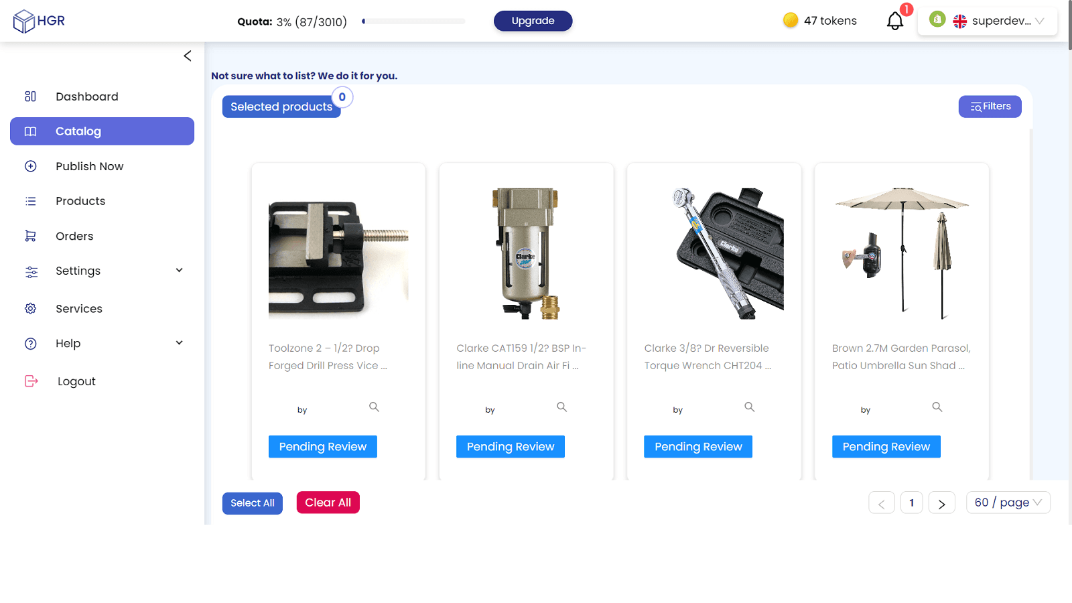Click the 47 tokens coin icon

coord(792,21)
